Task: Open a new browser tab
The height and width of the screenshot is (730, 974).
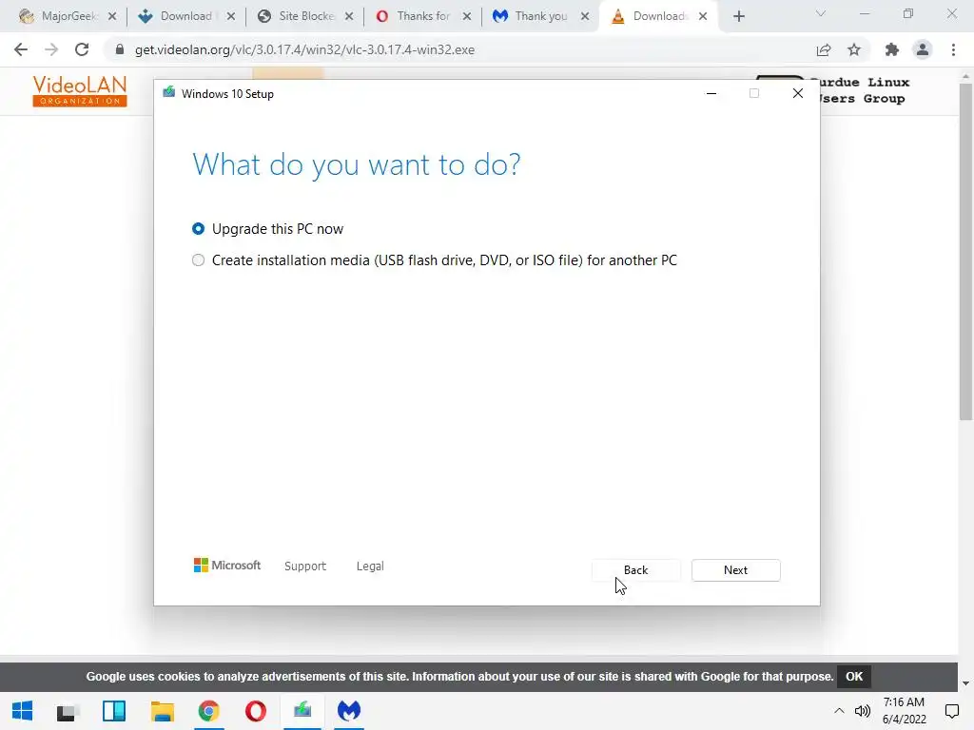Action: click(x=738, y=17)
